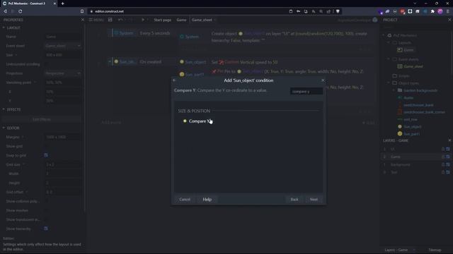453x254 pixels.
Task: Collapse the Editor properties section
Action: coord(4,128)
